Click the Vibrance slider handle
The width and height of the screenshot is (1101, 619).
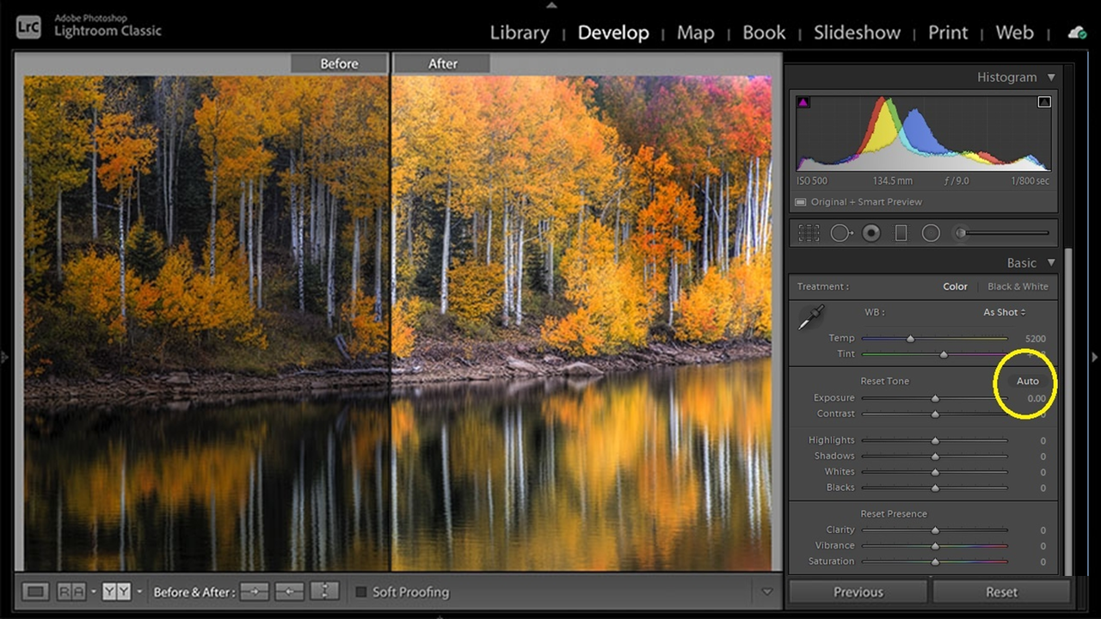tap(935, 546)
